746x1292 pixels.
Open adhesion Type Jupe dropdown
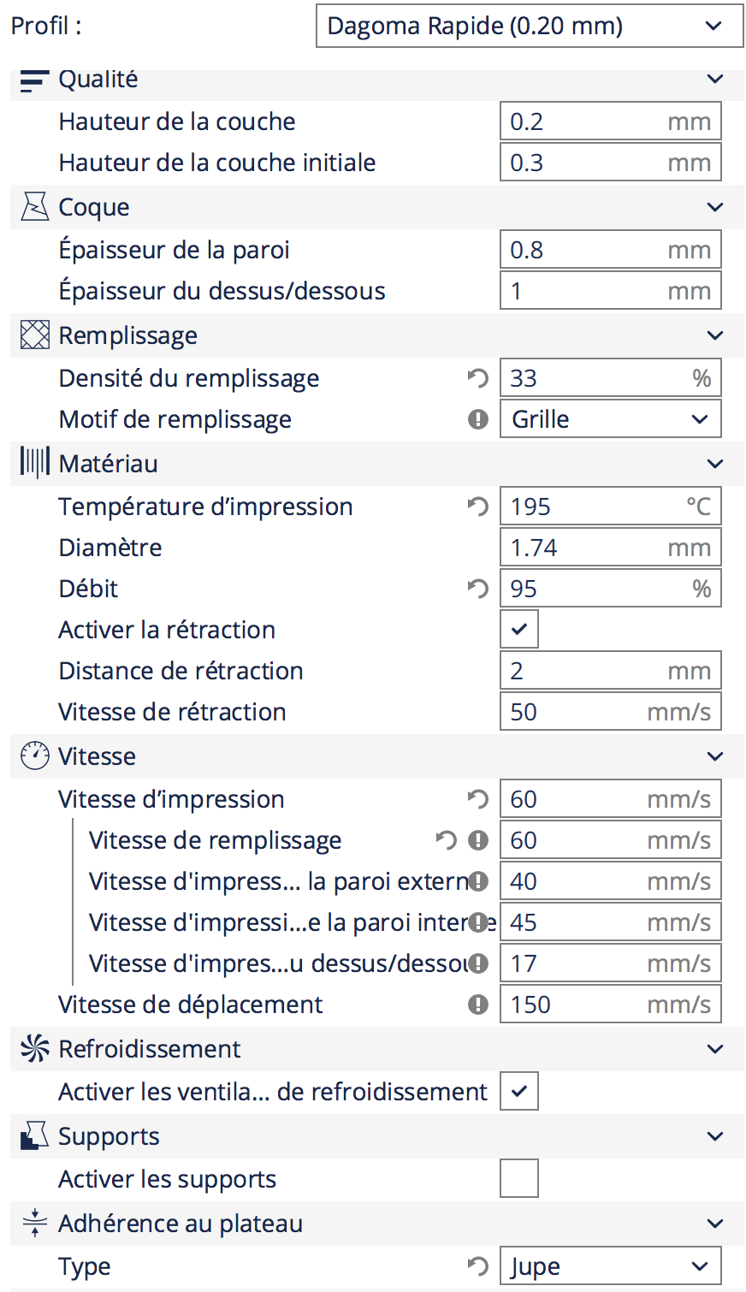coord(611,1266)
